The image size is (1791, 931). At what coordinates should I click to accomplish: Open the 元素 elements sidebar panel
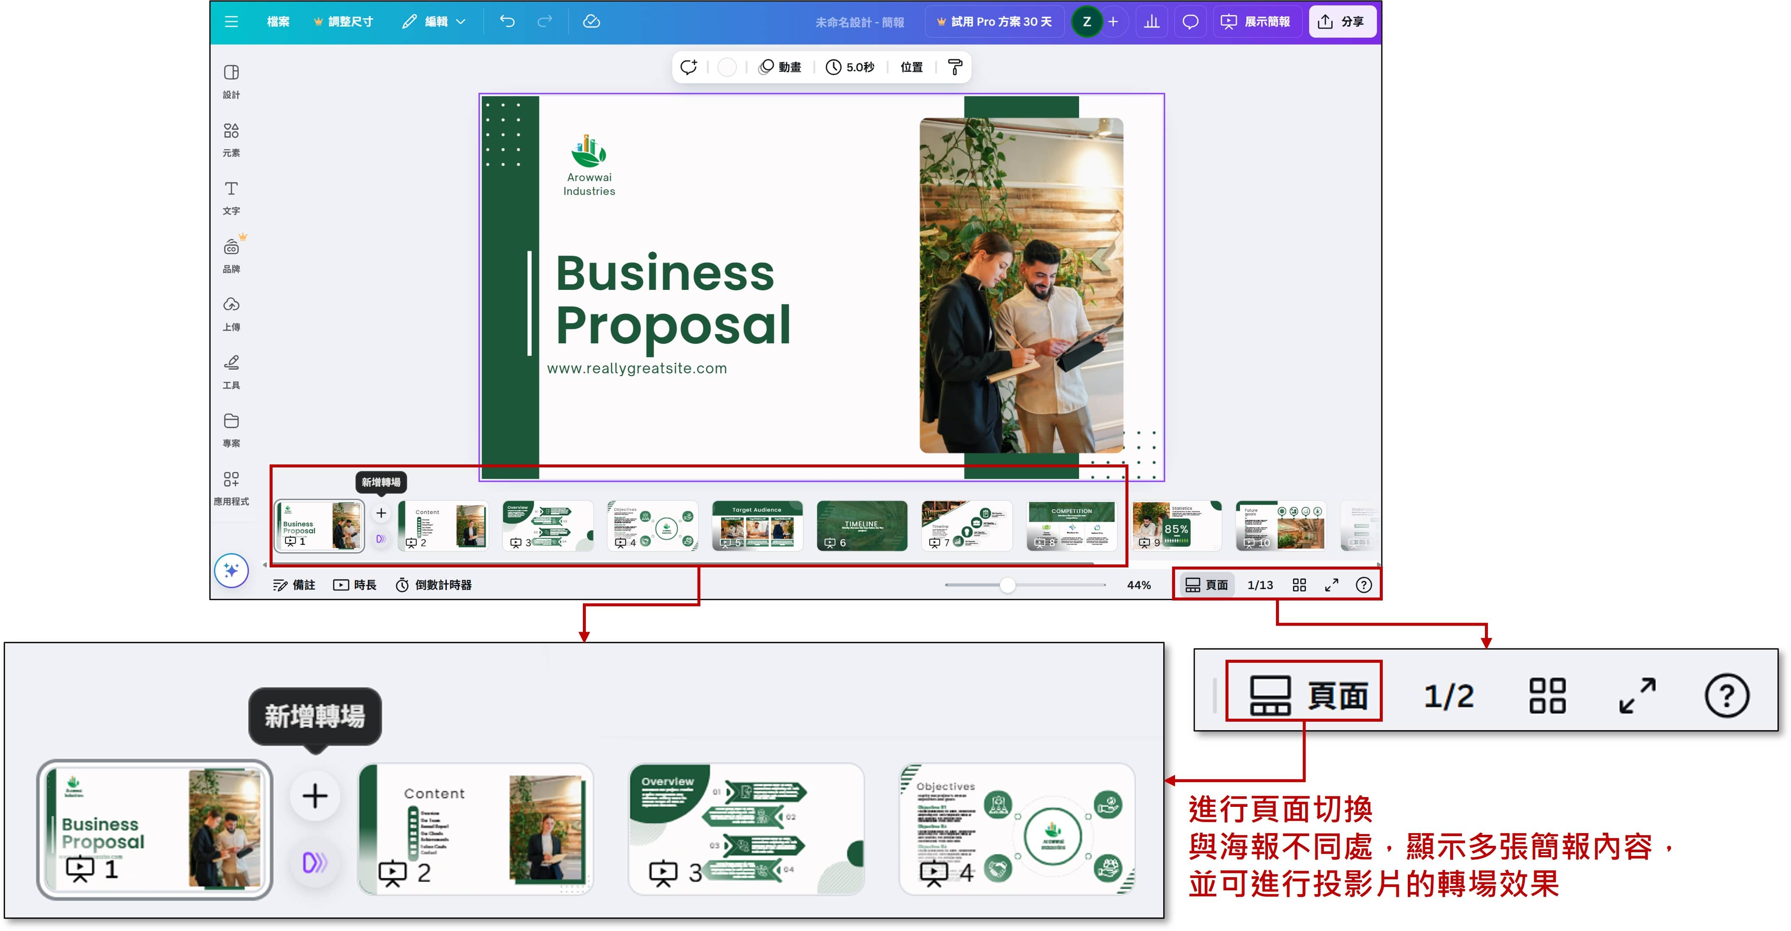231,139
